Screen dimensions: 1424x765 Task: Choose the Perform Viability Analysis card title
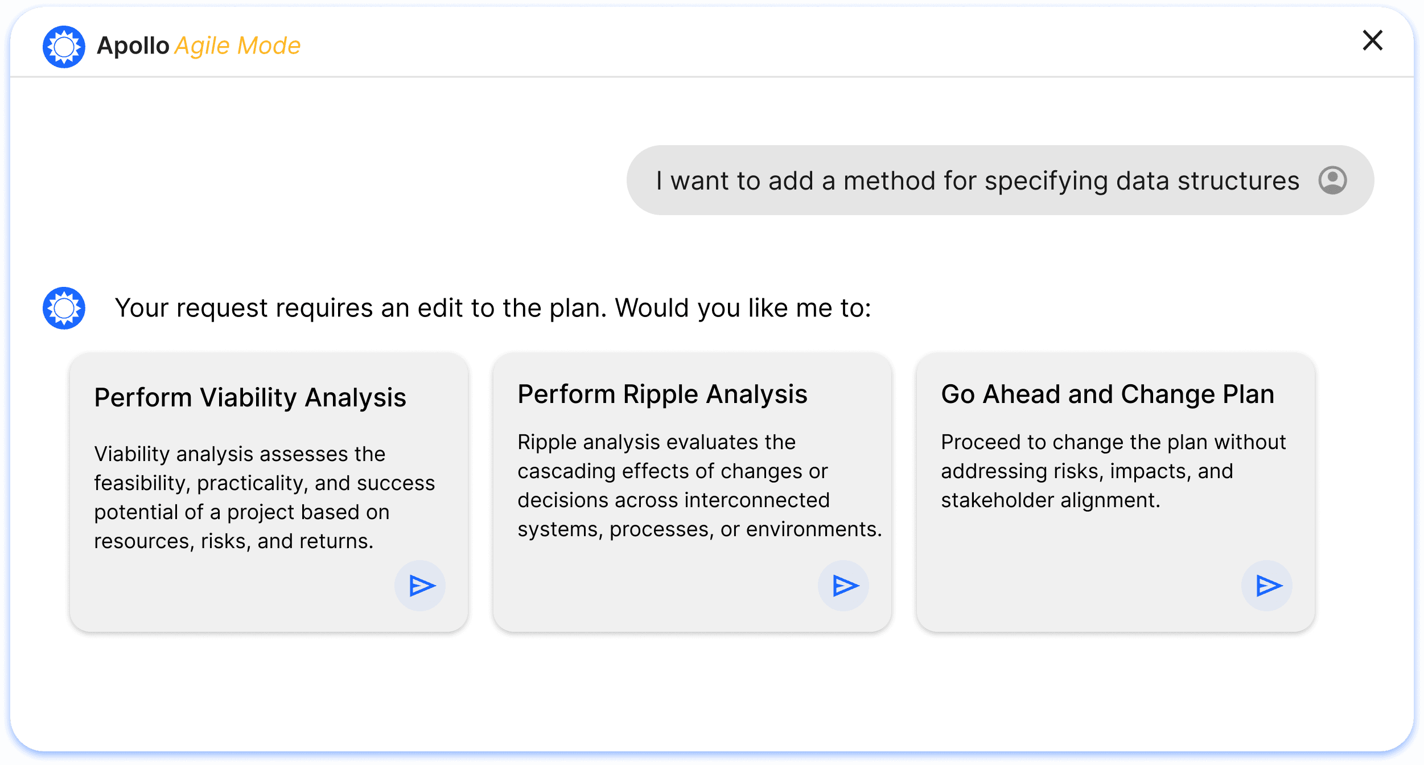[250, 397]
